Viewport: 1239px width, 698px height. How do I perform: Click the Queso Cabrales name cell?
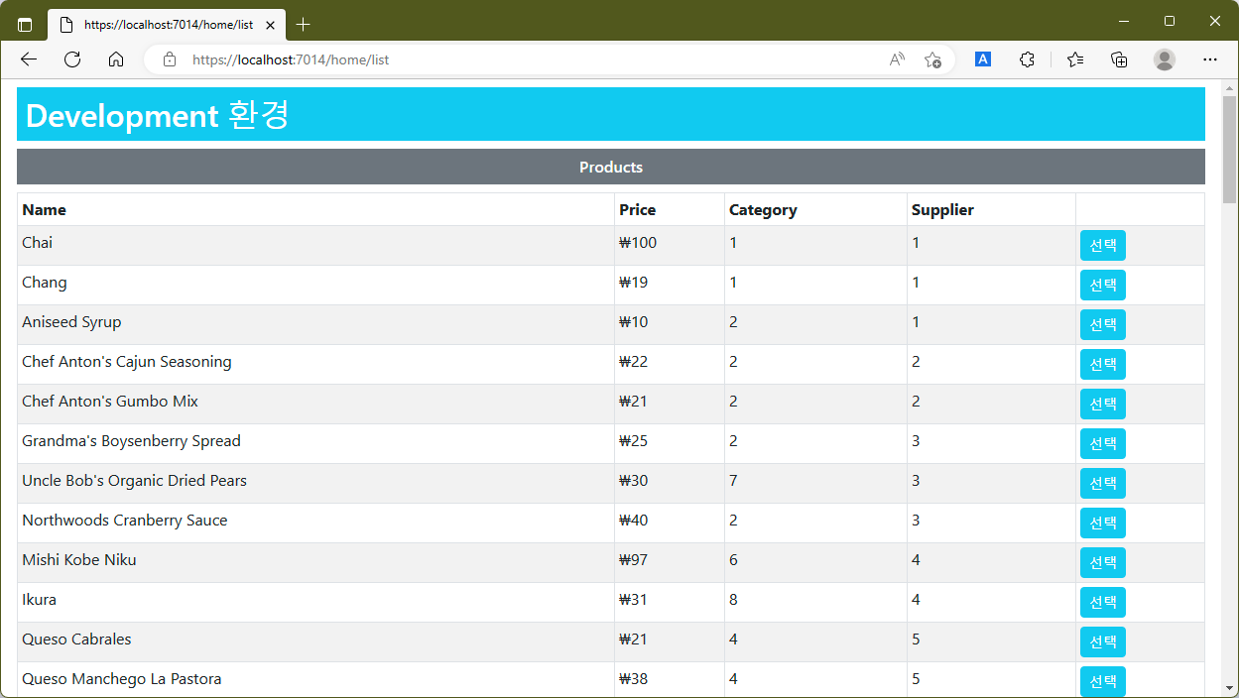[x=315, y=642]
